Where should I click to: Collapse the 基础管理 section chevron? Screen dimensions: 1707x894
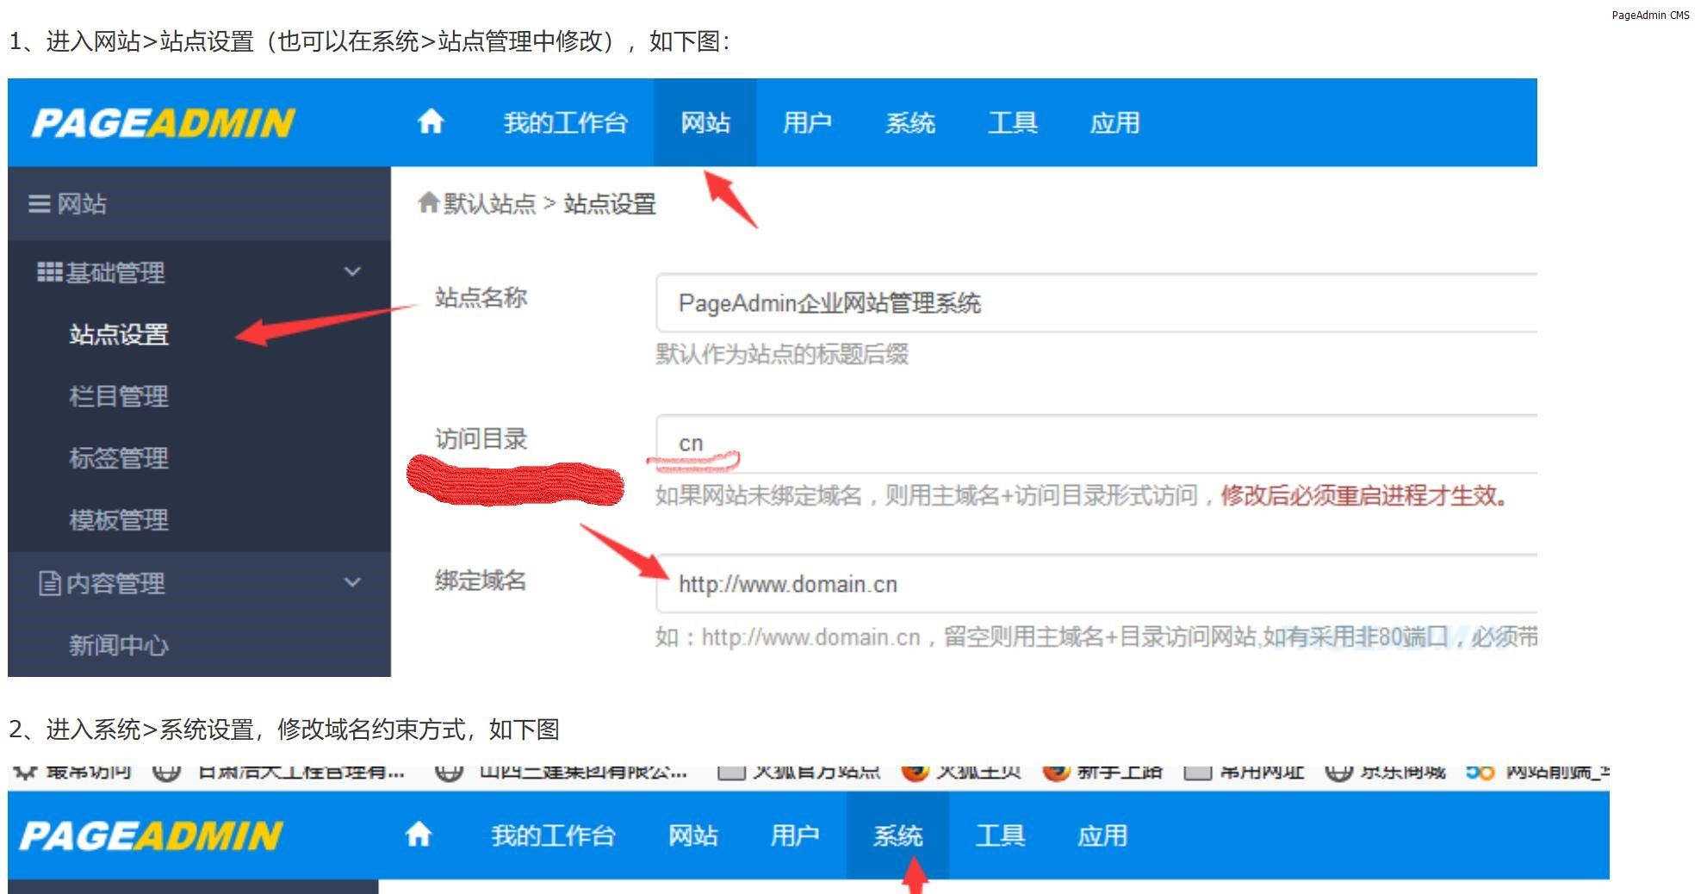[352, 272]
